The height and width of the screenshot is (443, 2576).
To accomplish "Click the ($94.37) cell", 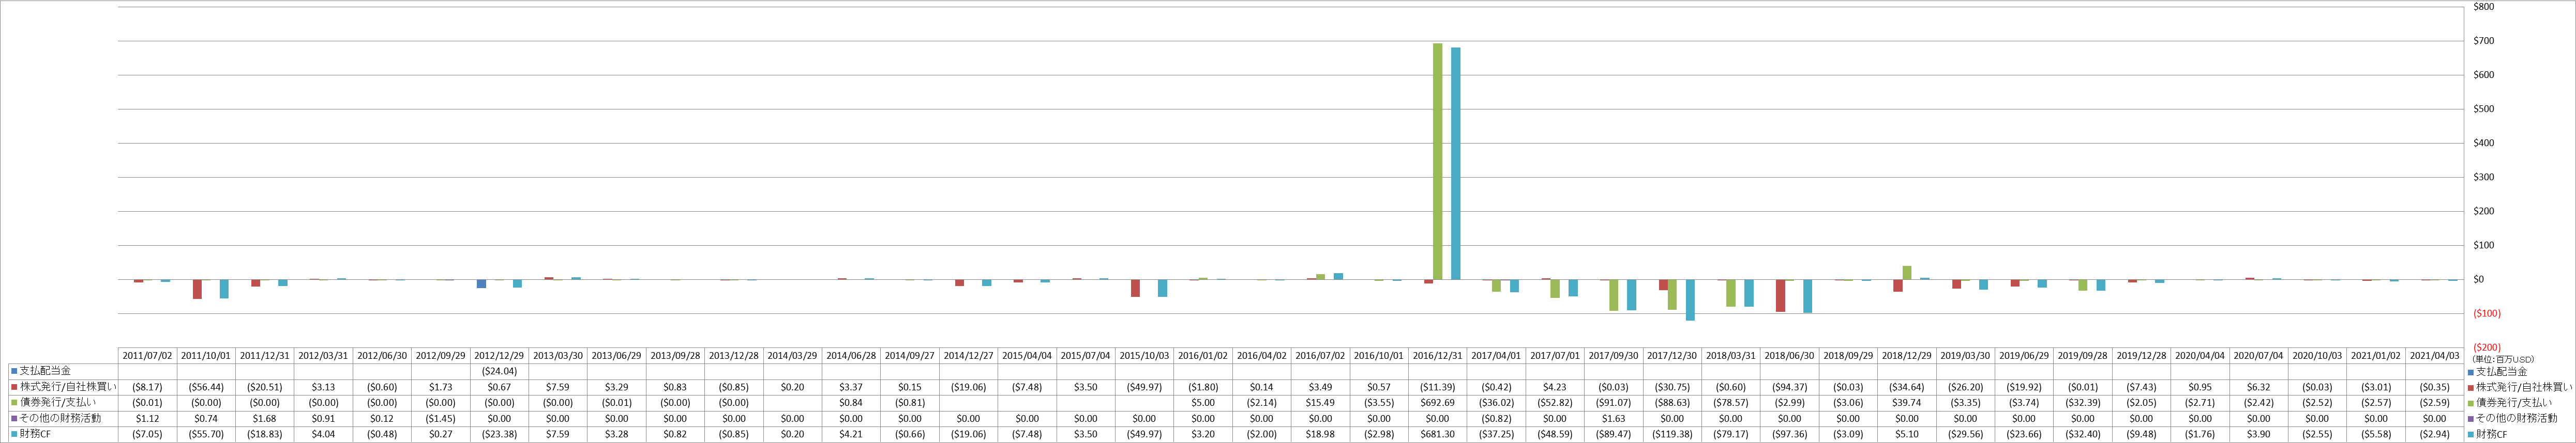I will (1789, 387).
